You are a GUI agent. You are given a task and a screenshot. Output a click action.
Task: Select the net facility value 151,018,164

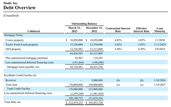click(x=96, y=98)
